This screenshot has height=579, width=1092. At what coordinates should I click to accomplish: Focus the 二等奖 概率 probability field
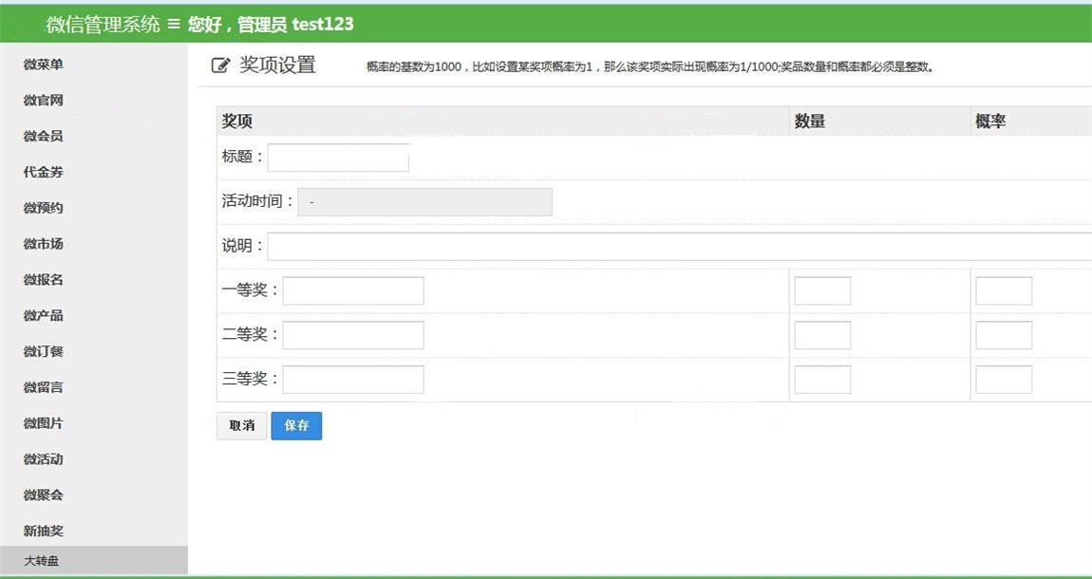click(x=1004, y=335)
